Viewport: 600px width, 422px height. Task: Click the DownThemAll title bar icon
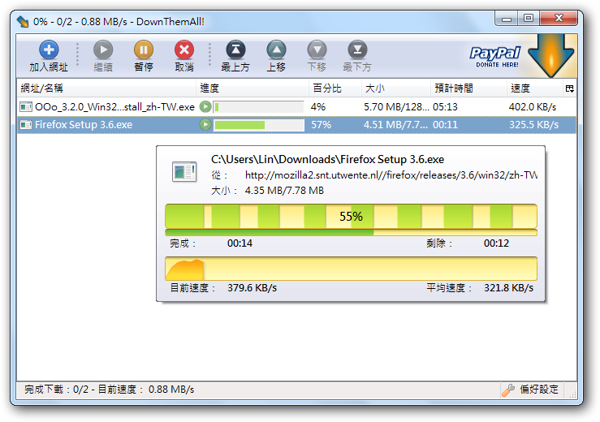[x=23, y=22]
